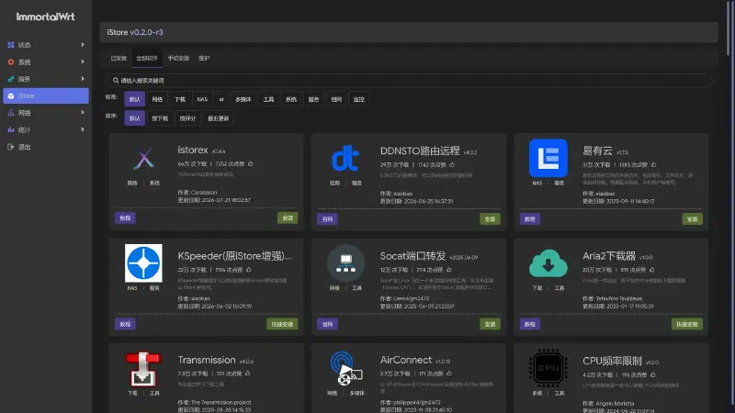Select the 全部软件 tab

(x=147, y=59)
